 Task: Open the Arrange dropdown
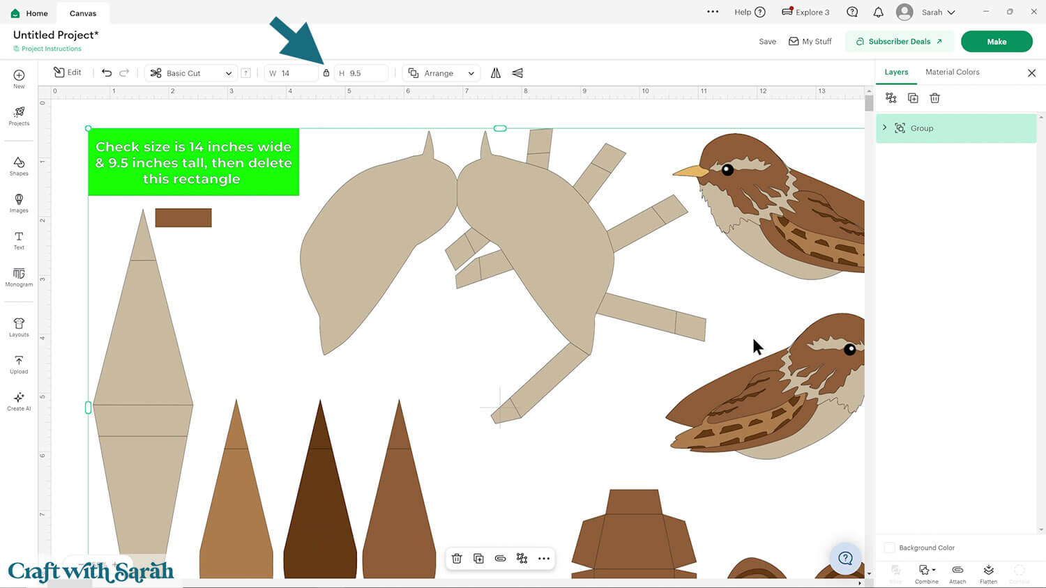[441, 73]
